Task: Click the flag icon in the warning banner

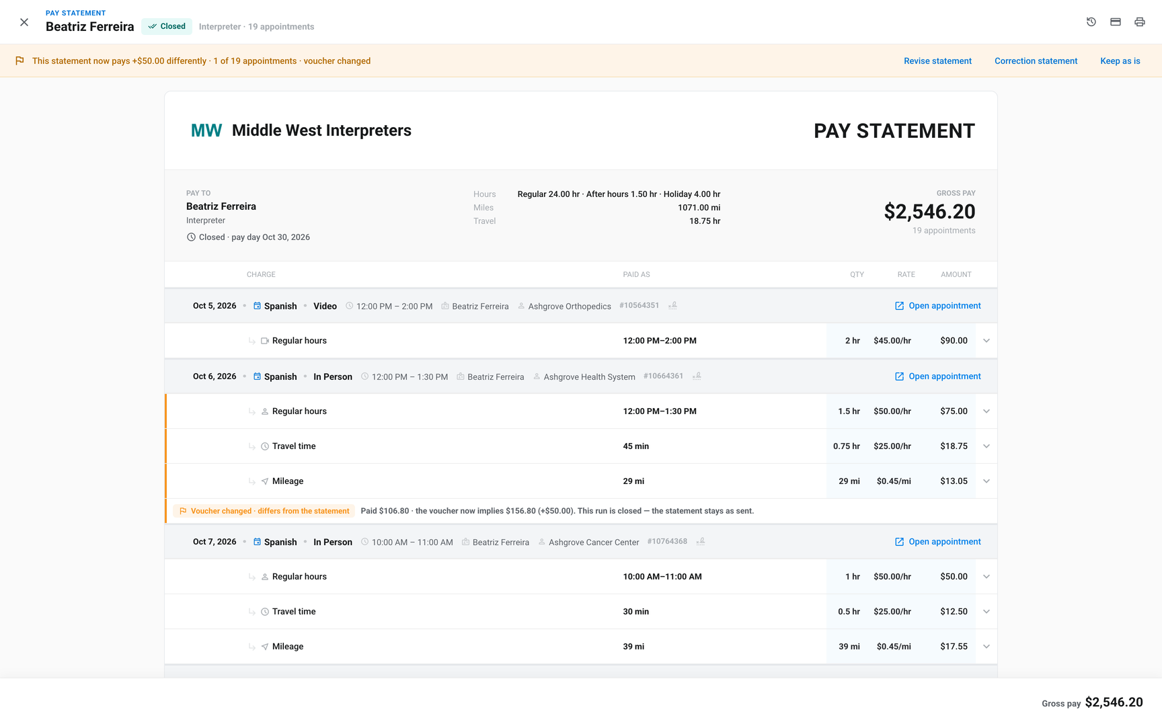Action: [20, 61]
